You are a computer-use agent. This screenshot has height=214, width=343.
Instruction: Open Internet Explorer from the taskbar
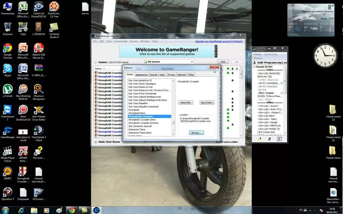click(x=21, y=210)
